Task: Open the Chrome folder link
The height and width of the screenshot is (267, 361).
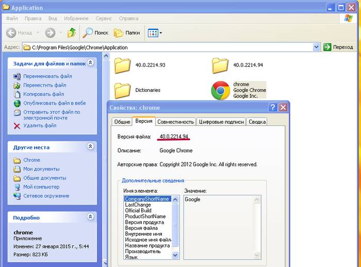Action: [32, 160]
